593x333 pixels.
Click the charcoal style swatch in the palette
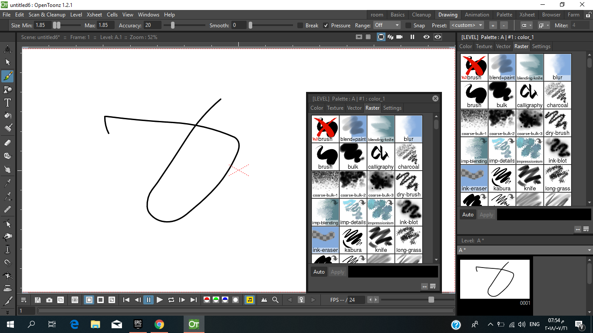click(x=409, y=156)
